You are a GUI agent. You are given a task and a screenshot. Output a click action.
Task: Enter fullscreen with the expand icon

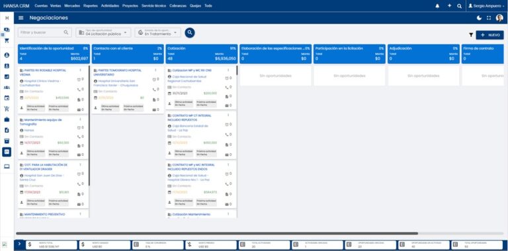tap(489, 18)
